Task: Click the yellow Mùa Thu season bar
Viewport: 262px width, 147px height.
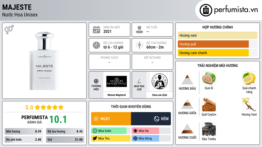Action: point(111,138)
